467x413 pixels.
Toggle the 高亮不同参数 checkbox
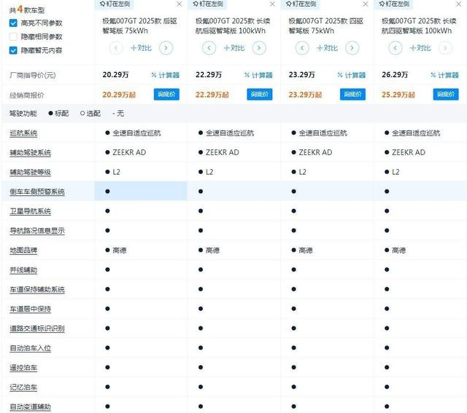(13, 23)
